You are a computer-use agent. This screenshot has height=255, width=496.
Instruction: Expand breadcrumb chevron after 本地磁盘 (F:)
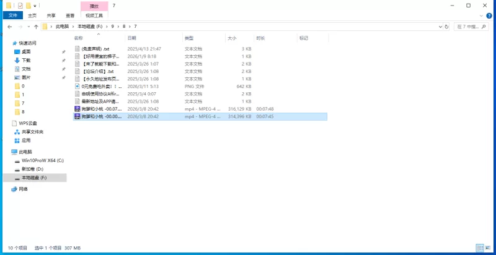click(x=107, y=27)
